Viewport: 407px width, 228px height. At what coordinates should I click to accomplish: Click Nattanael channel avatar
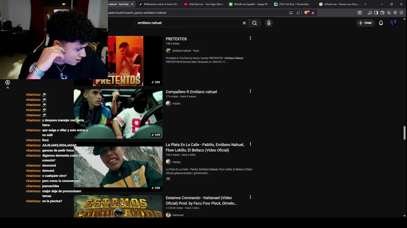[168, 215]
